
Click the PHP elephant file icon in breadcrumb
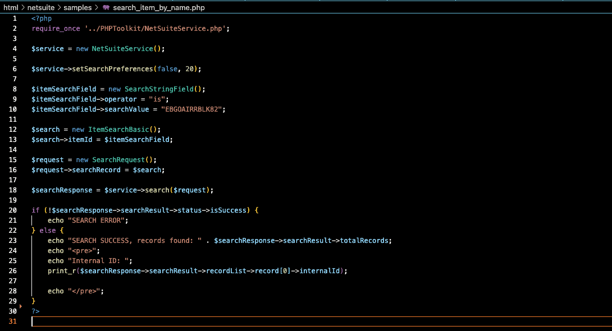click(106, 8)
